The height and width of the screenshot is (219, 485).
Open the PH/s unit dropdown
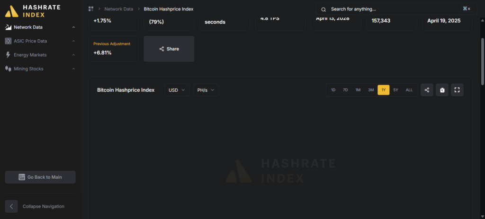pyautogui.click(x=206, y=90)
